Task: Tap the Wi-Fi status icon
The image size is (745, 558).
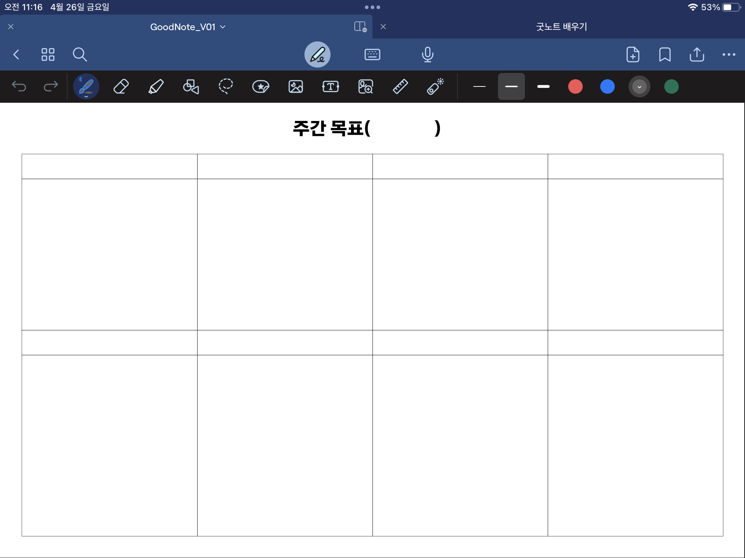Action: click(693, 7)
